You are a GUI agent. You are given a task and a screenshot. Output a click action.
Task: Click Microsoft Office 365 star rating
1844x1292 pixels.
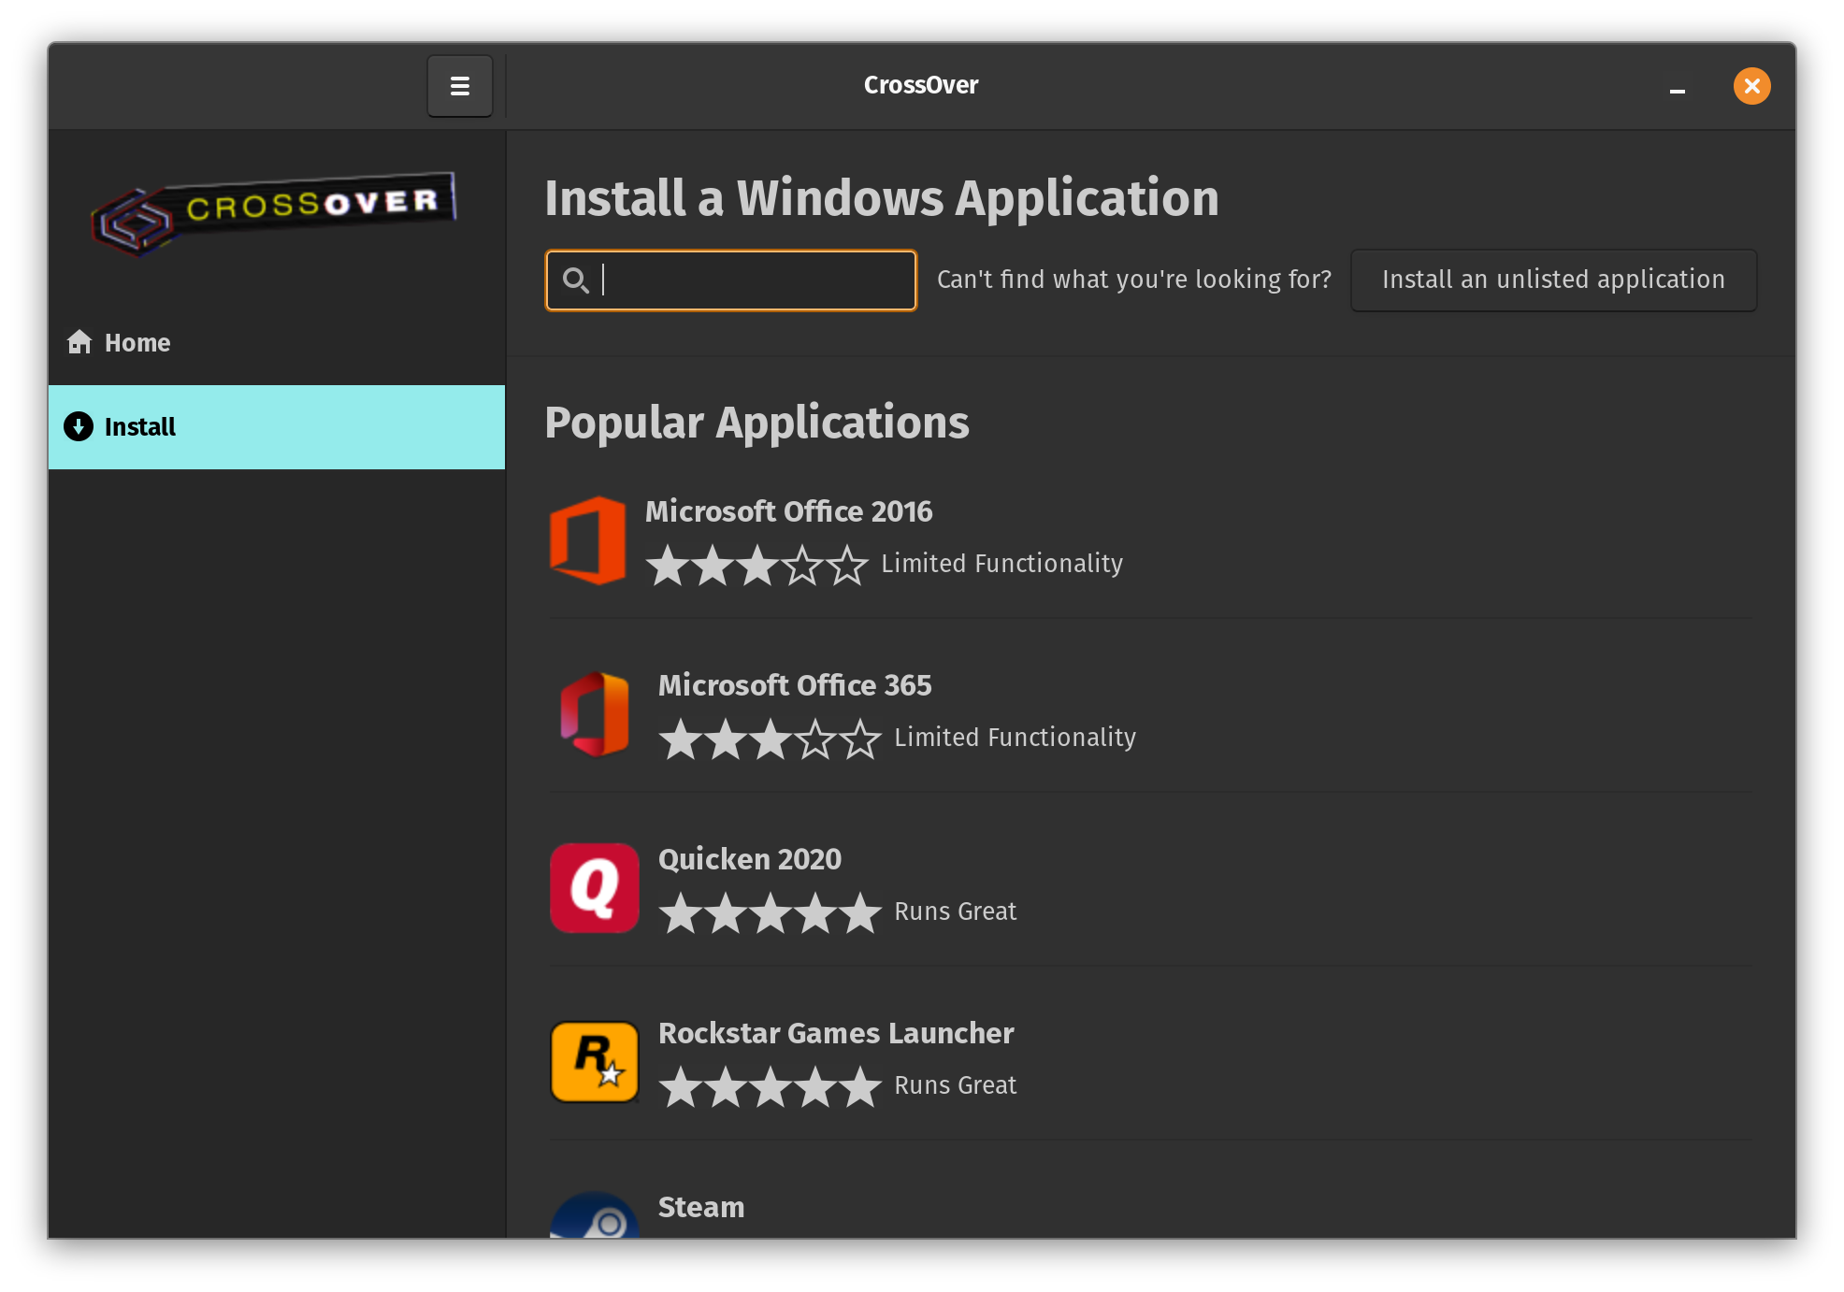(770, 739)
